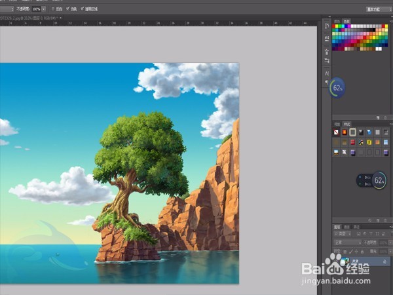
Task: Filter layers by adjustment layer icon
Action: click(365, 234)
